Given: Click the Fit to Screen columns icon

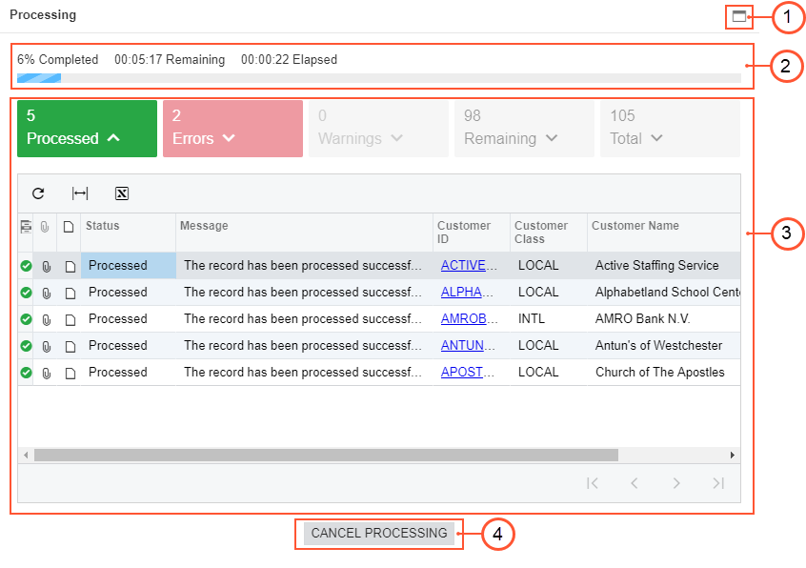Looking at the screenshot, I should 80,193.
